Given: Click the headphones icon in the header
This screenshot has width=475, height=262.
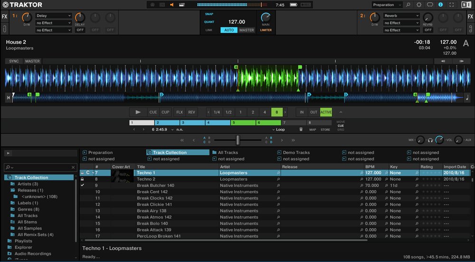Looking at the screenshot, I should point(430,5).
